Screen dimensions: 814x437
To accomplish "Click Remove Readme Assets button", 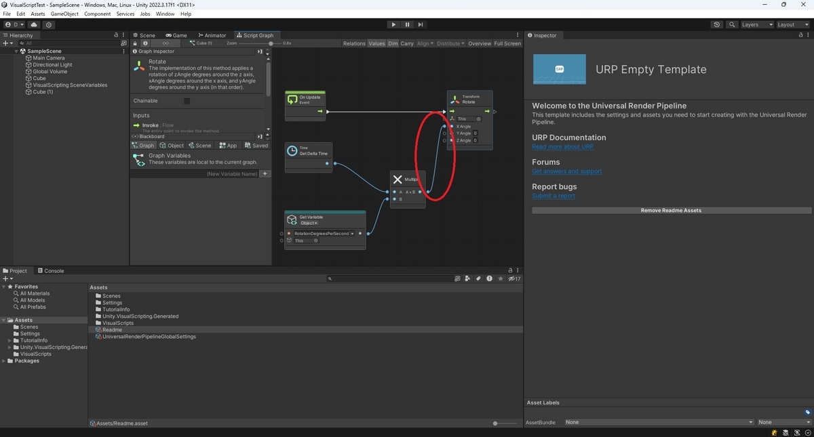I will (x=671, y=210).
